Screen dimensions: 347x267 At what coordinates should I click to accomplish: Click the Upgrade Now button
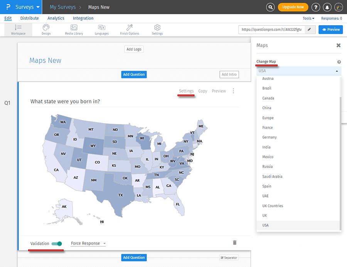point(293,7)
